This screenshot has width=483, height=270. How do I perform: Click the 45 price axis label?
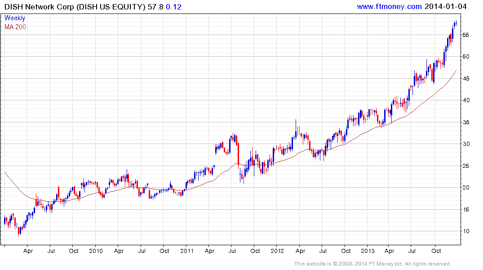pos(466,78)
